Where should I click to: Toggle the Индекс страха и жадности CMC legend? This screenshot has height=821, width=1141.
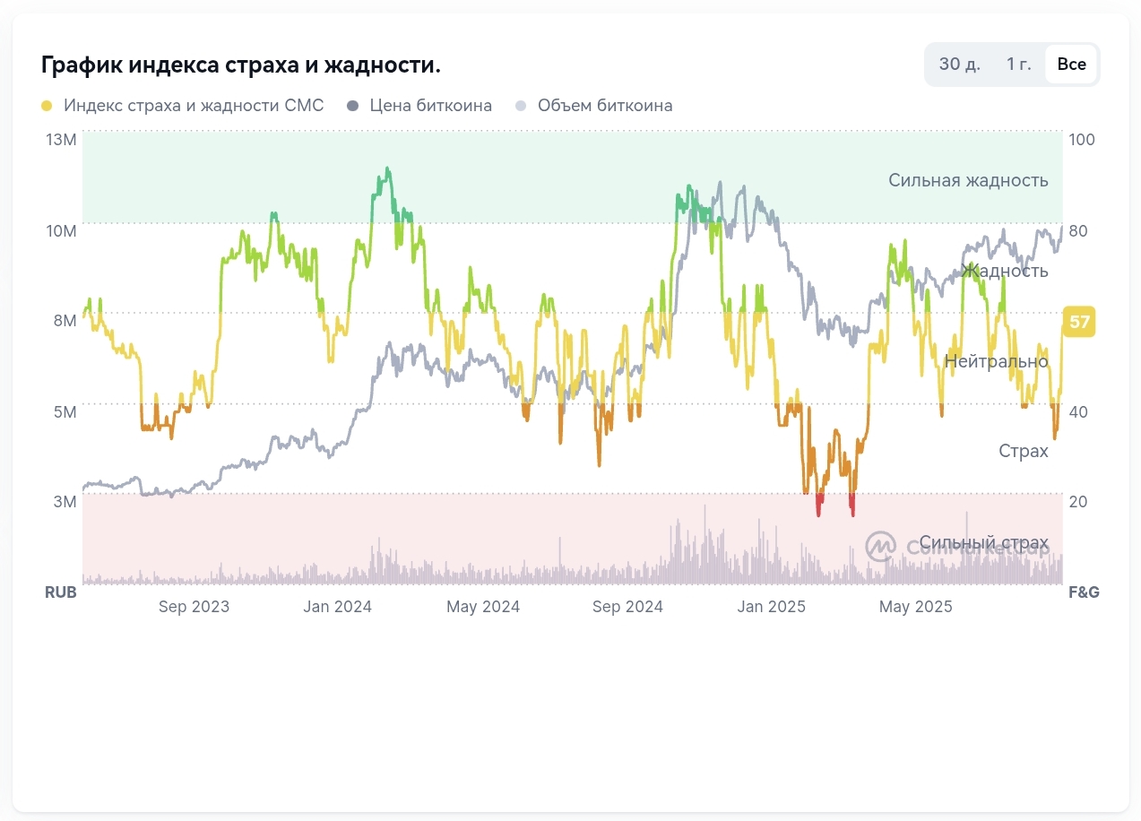[193, 106]
